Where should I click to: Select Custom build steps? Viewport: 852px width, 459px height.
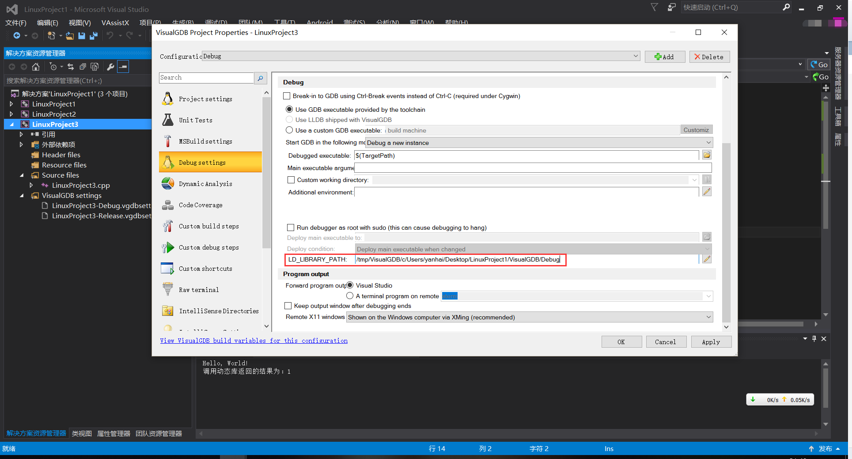(208, 226)
